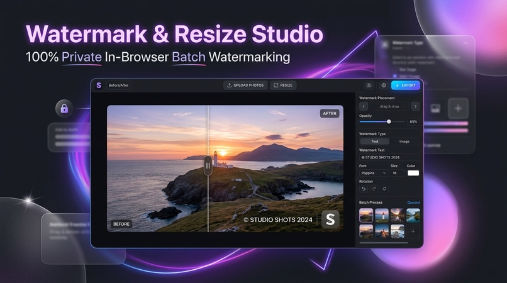
Task: Click the Opacity slider handle
Action: pyautogui.click(x=389, y=121)
